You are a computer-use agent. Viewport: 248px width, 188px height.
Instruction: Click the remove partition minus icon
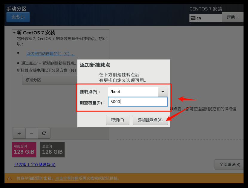coord(31,133)
